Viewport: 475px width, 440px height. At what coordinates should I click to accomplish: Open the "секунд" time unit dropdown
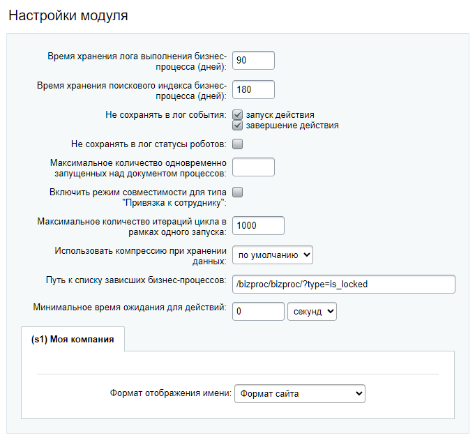click(312, 311)
